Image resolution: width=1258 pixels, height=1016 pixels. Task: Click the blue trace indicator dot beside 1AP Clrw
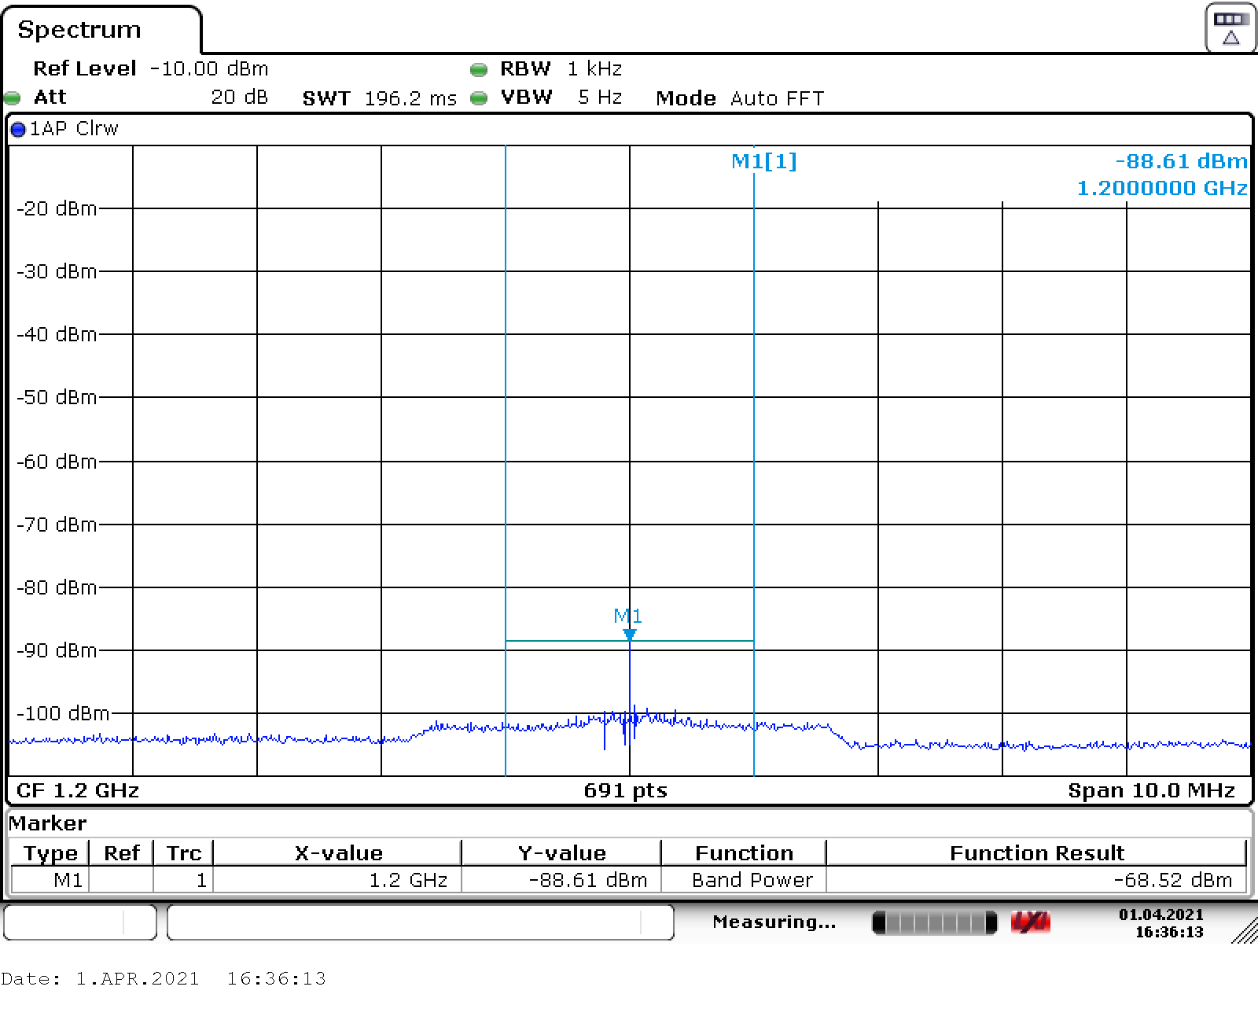click(18, 130)
